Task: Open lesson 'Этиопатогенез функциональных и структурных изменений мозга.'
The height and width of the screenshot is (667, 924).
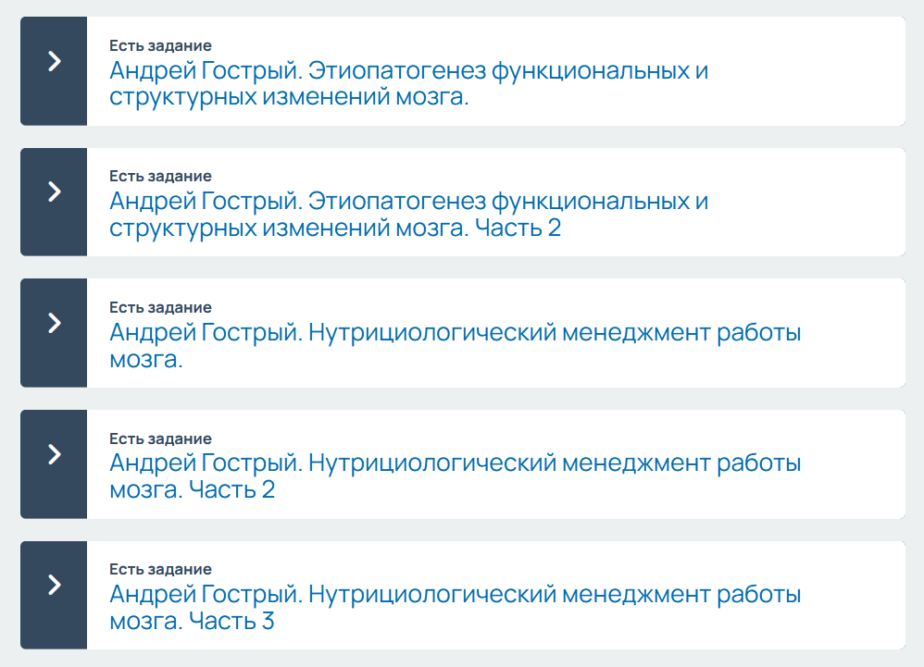Action: click(x=408, y=83)
